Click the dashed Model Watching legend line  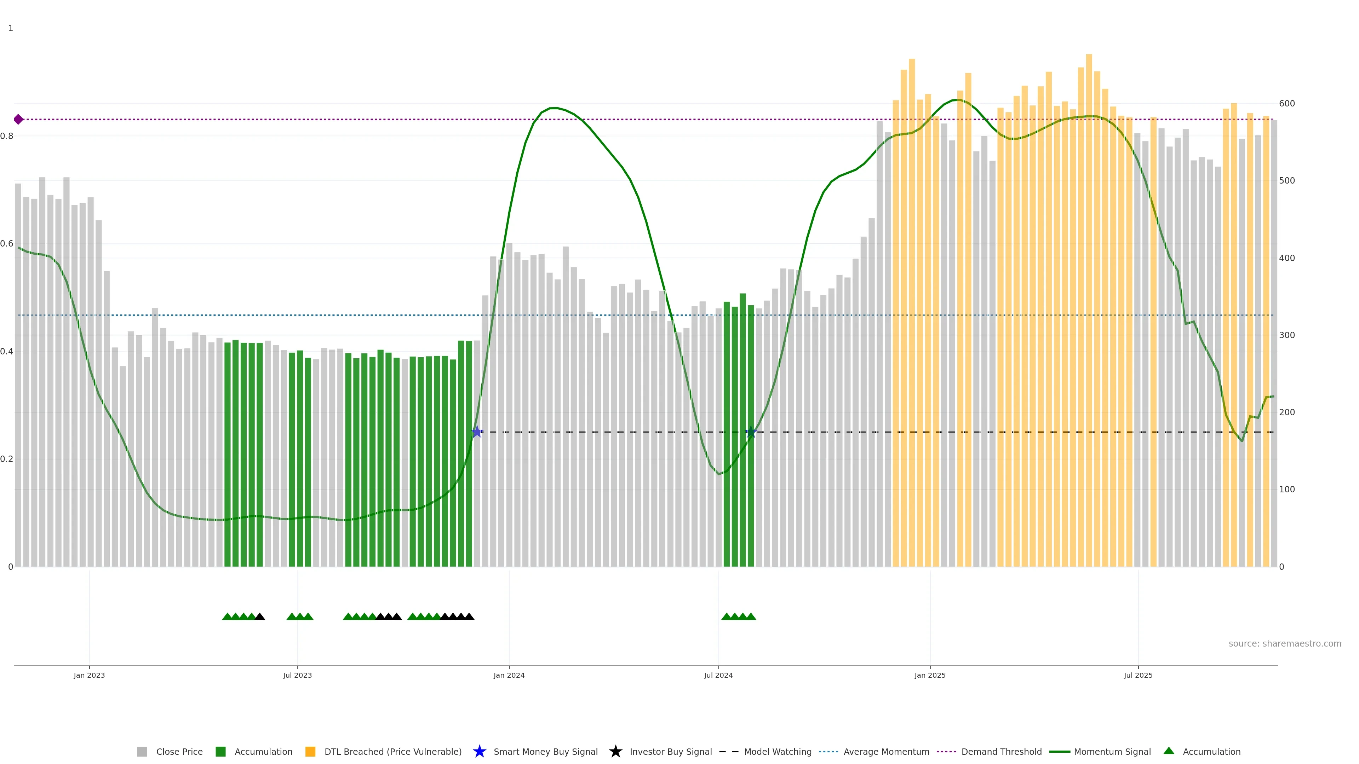pyautogui.click(x=729, y=751)
